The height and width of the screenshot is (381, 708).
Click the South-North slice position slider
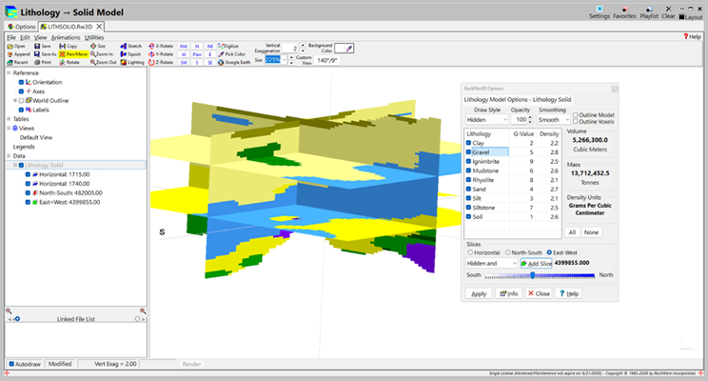point(540,275)
